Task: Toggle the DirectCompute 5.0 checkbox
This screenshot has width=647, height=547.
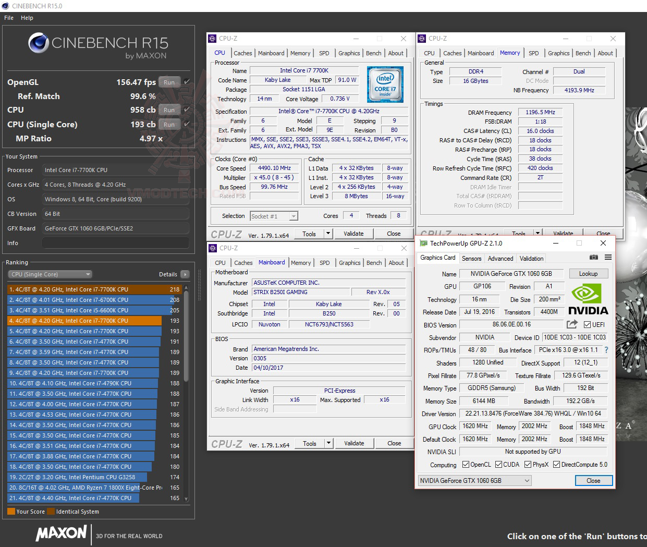Action: pos(556,465)
